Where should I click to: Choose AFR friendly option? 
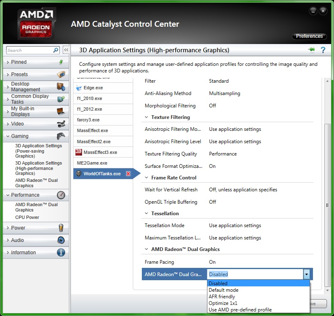(259, 296)
